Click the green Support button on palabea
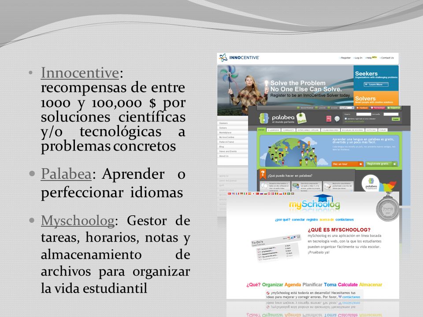The width and height of the screenshot is (423, 317). coord(394,108)
